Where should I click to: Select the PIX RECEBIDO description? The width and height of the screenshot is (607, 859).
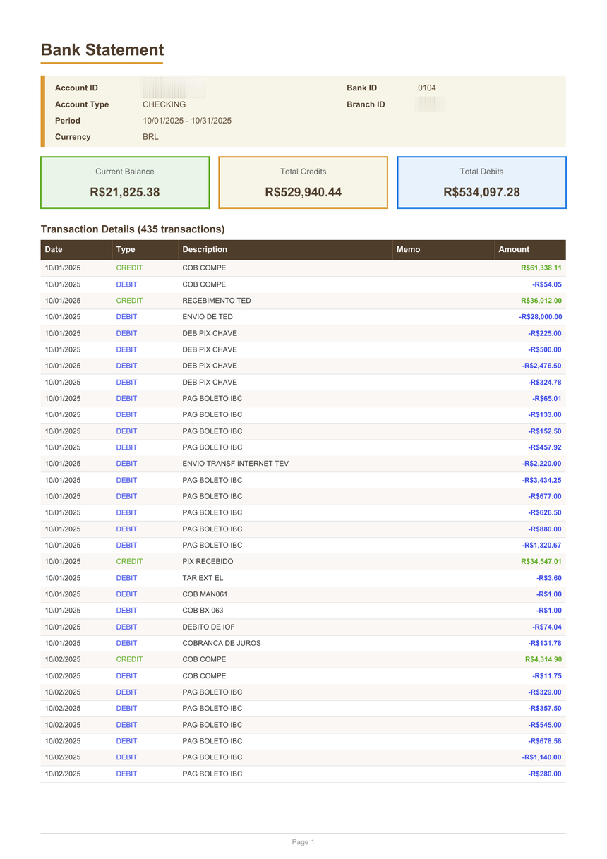tap(208, 562)
